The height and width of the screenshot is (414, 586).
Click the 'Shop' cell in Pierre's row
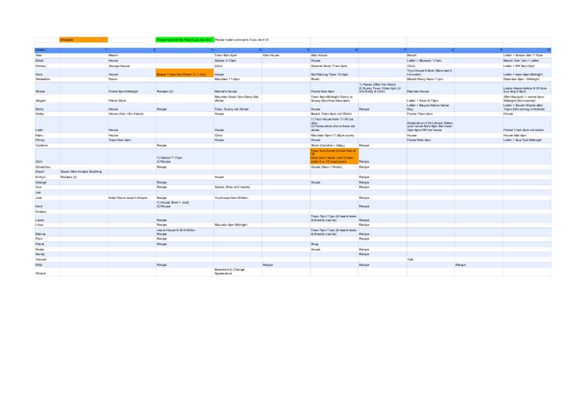pos(334,244)
